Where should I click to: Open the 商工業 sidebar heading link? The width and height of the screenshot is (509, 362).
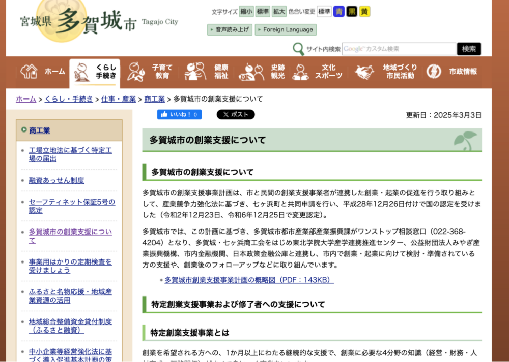(x=40, y=130)
